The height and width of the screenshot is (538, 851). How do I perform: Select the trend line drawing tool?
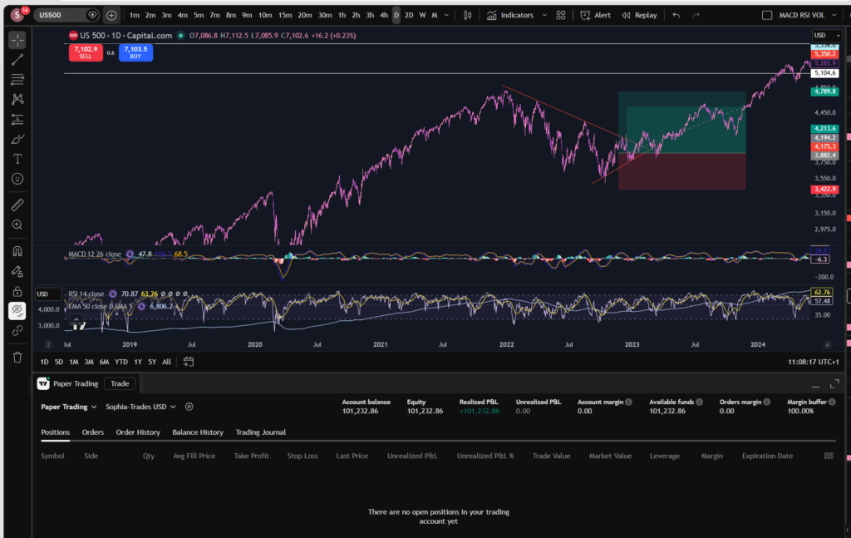click(x=17, y=60)
